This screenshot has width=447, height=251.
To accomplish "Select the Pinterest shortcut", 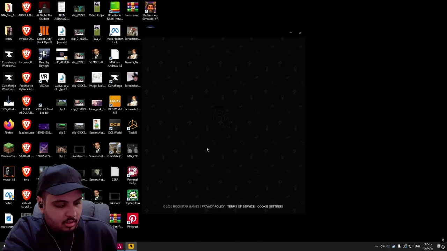I will point(132,220).
